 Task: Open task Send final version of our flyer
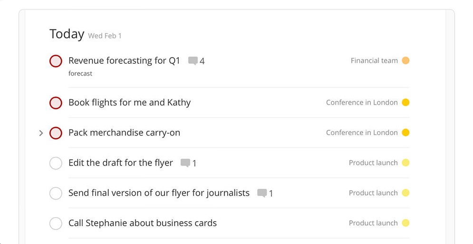coord(159,193)
